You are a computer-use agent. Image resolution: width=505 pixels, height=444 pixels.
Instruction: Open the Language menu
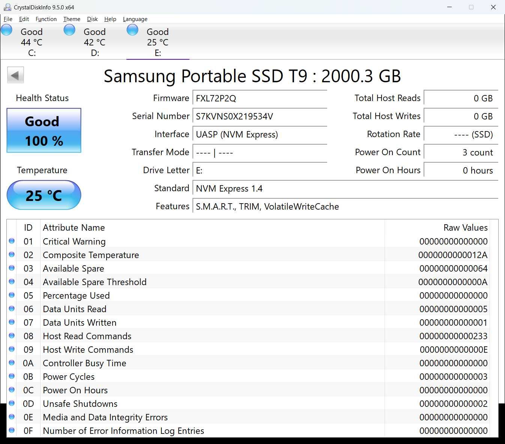click(x=135, y=19)
